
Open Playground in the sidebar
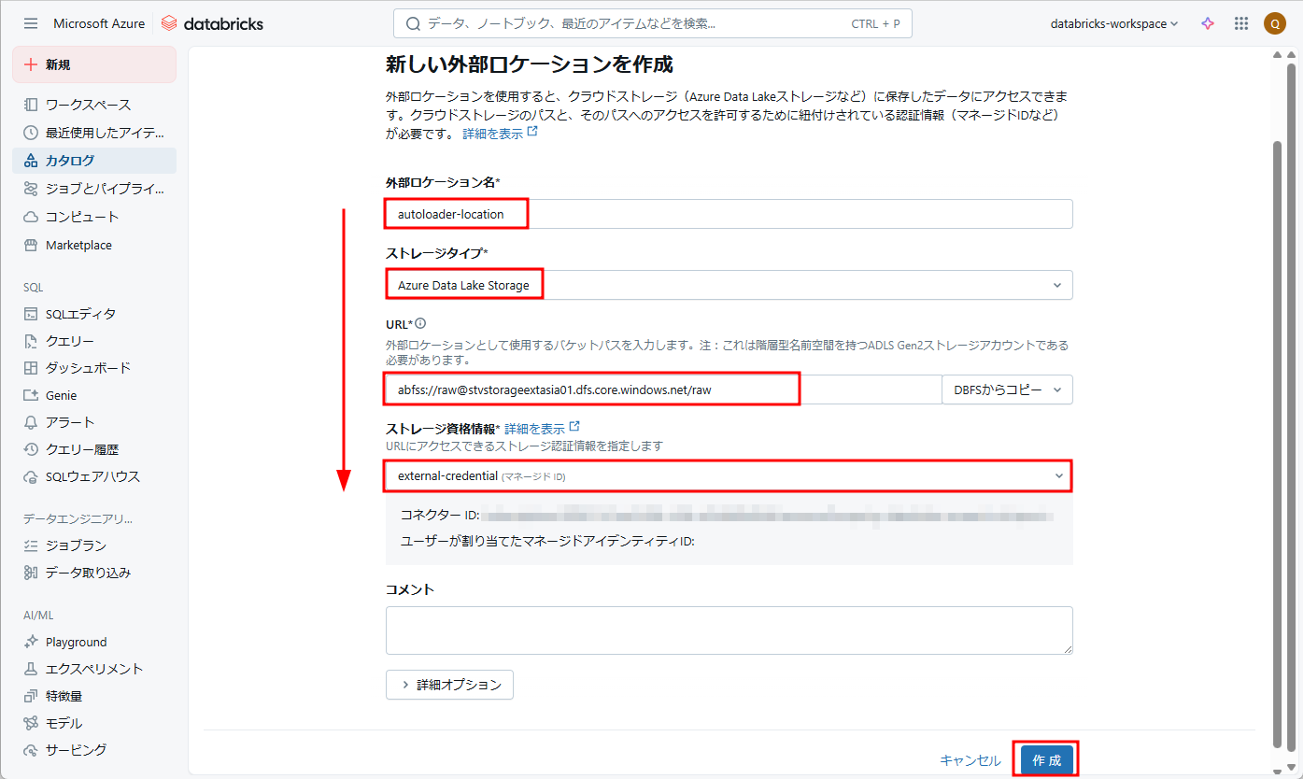tap(76, 642)
